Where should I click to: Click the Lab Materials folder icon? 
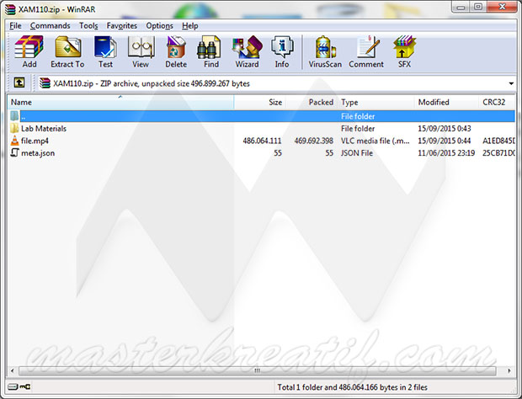tap(14, 129)
